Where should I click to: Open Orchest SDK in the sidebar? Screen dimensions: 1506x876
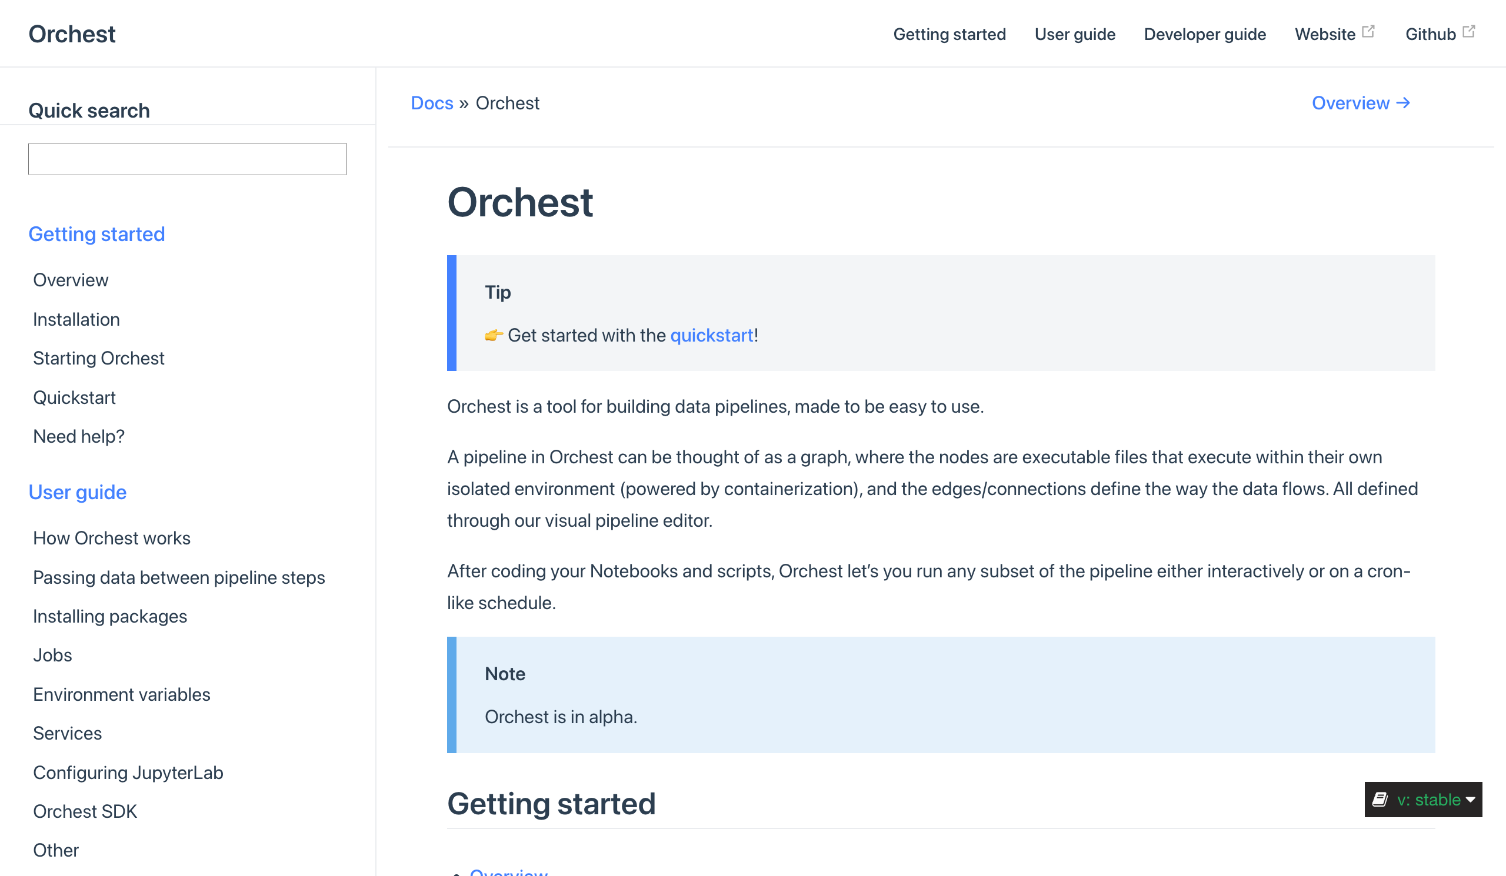85,811
